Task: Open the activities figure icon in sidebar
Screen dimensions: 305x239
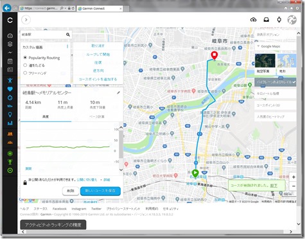Action: [x=10, y=80]
